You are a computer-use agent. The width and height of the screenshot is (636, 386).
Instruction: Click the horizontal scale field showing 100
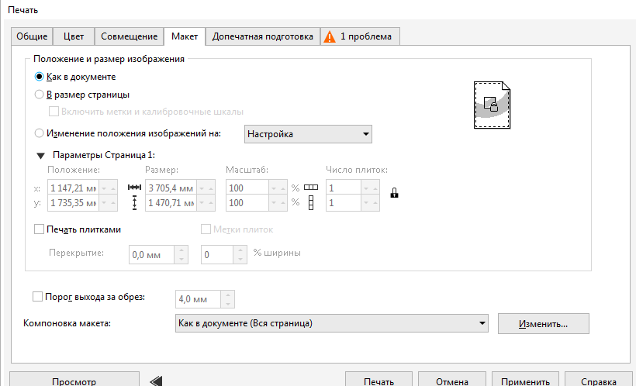(247, 188)
